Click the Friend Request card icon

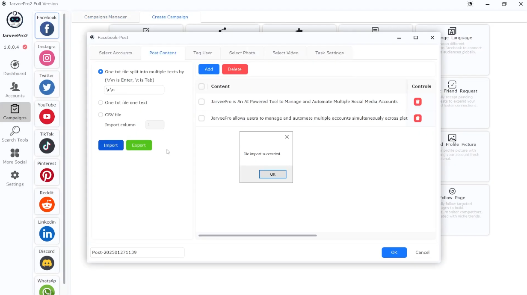452,84
